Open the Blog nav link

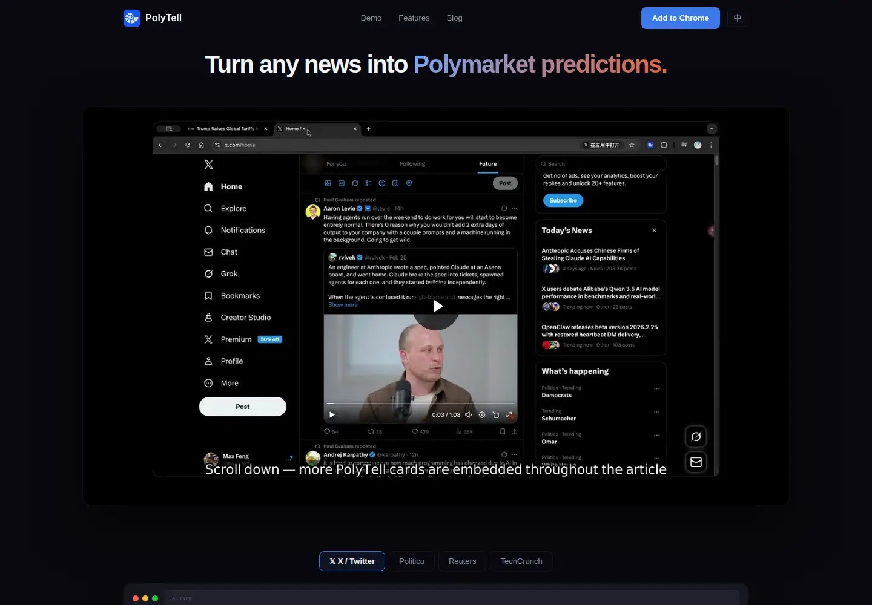(x=455, y=18)
